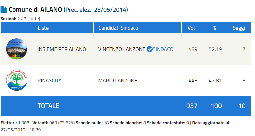Screen dimensions: 255x136
Task: Click the 489 votes cell
Action: (x=193, y=49)
